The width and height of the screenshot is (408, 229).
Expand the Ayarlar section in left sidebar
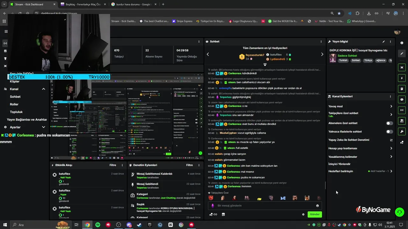click(x=44, y=127)
